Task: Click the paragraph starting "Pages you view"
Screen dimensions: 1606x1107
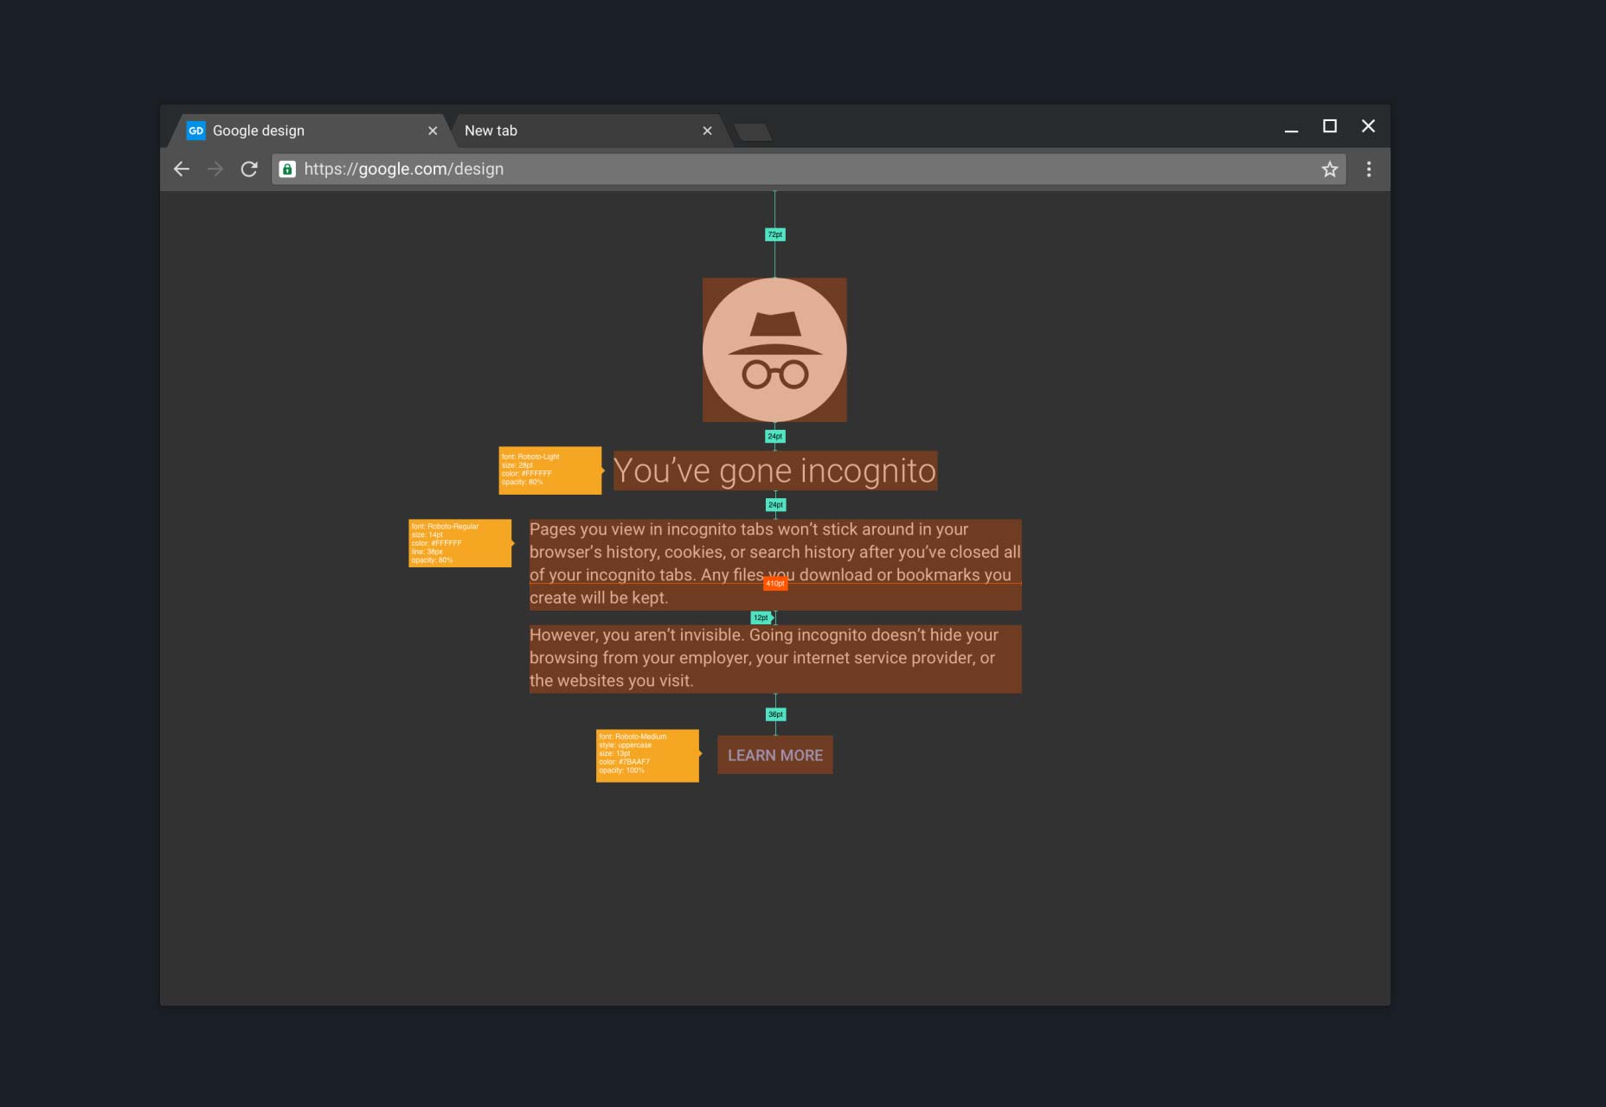Action: 775,565
